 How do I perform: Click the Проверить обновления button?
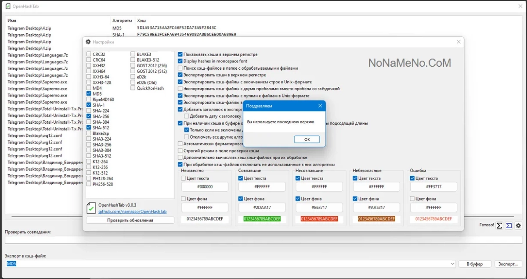click(x=130, y=220)
